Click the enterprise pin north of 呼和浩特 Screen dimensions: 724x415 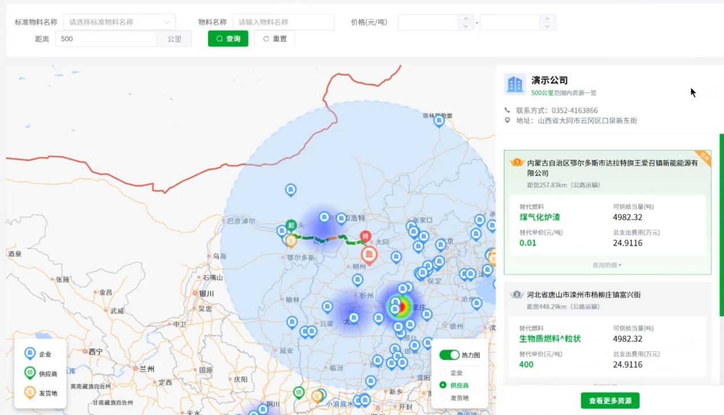[290, 190]
